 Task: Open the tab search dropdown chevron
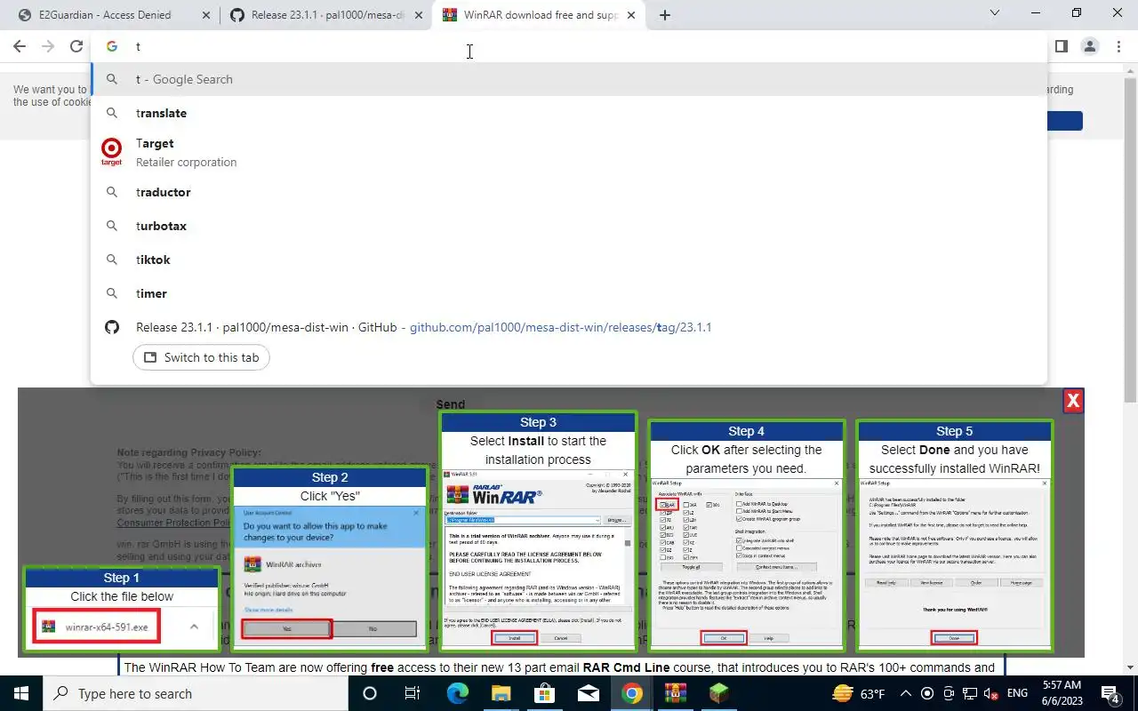[994, 13]
